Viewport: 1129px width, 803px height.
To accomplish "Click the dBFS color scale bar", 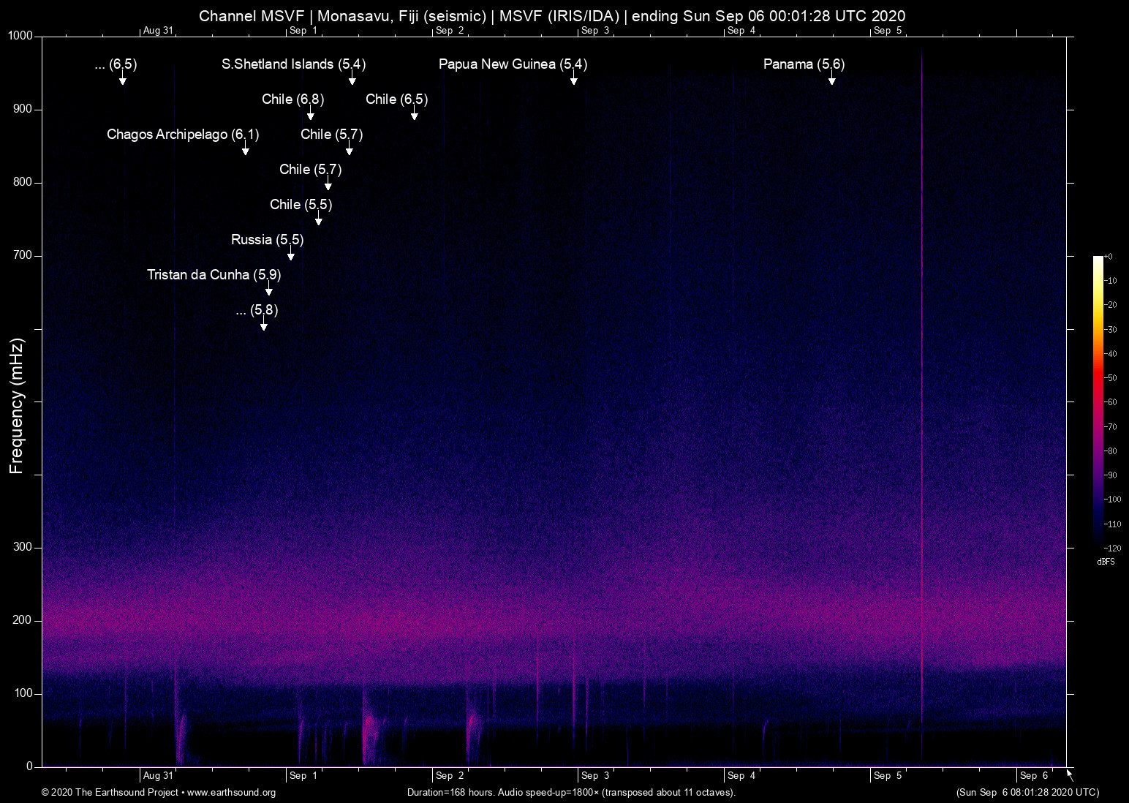I will click(x=1098, y=401).
